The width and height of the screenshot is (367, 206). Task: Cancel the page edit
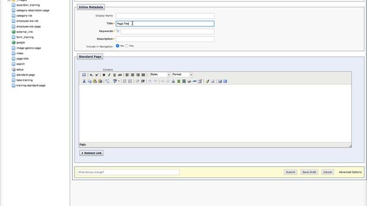(327, 172)
